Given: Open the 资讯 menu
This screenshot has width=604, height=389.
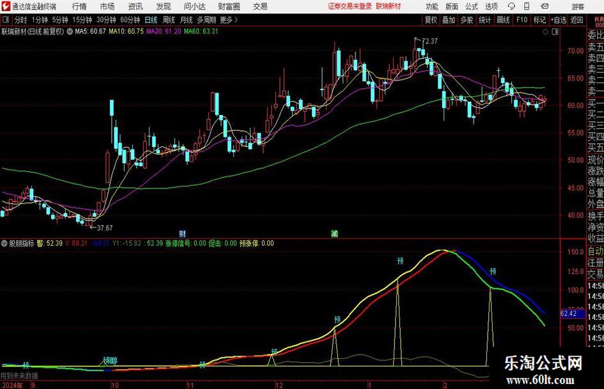Looking at the screenshot, I should pyautogui.click(x=136, y=6).
